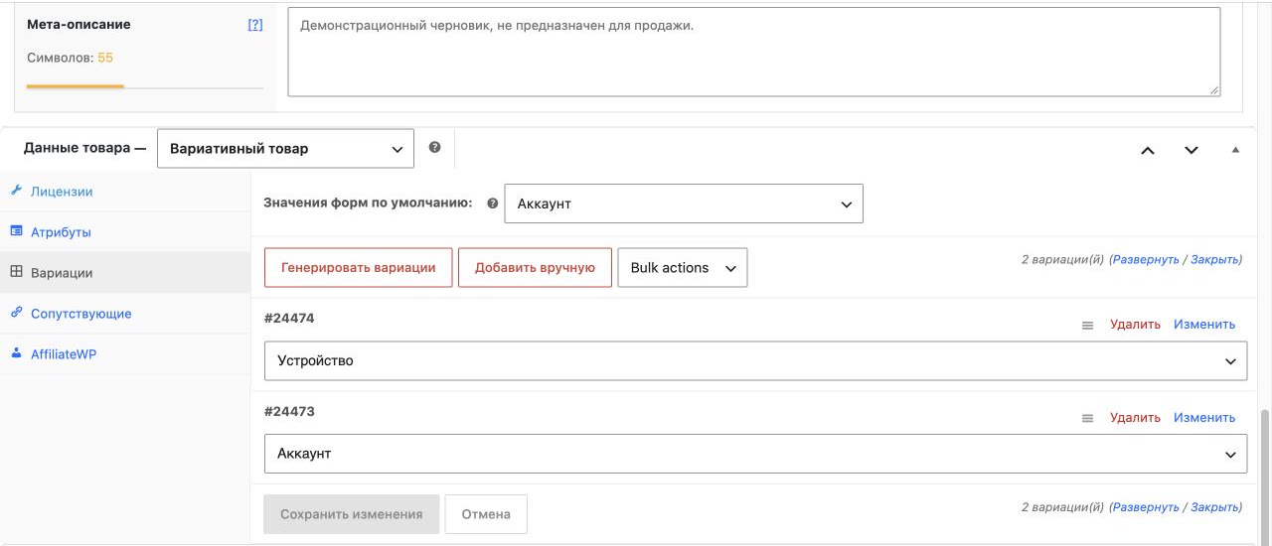This screenshot has width=1272, height=546.
Task: Edit the meta description text area
Action: tap(754, 53)
